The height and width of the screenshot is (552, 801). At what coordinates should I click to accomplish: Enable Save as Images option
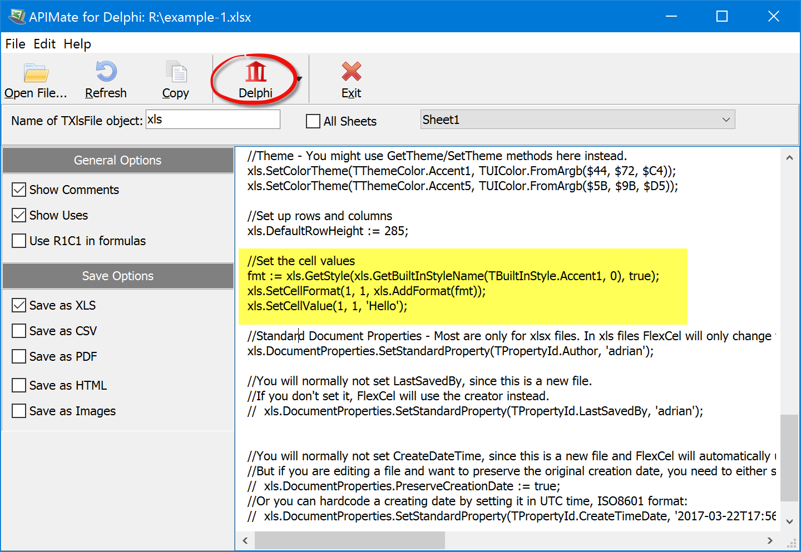pos(19,411)
